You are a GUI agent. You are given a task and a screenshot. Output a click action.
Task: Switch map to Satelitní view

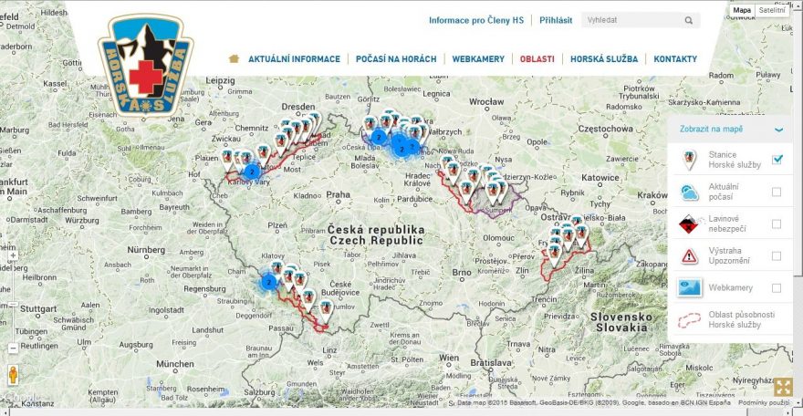772,10
